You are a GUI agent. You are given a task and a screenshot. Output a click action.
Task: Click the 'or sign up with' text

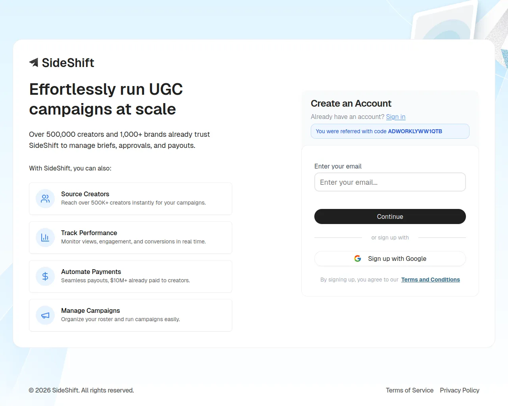pyautogui.click(x=390, y=237)
